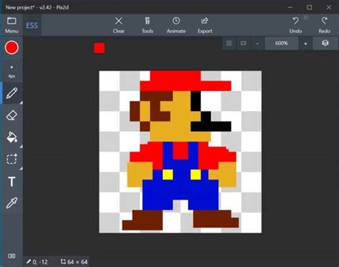Viewport: 339px width, 267px height.
Task: Select the Paint bucket fill tool
Action: (x=11, y=137)
